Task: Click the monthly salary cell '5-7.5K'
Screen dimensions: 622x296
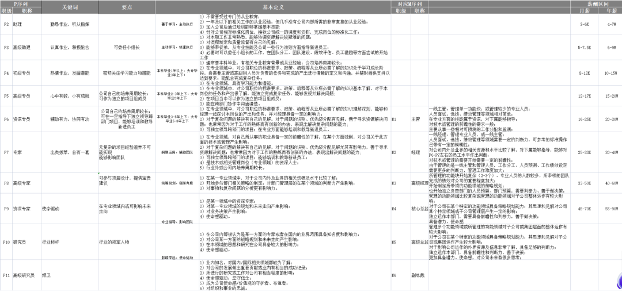Action: click(x=585, y=47)
